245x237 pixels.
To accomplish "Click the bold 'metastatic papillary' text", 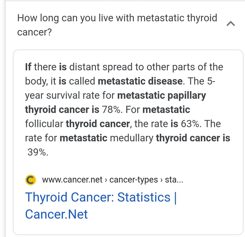I will 162,95.
